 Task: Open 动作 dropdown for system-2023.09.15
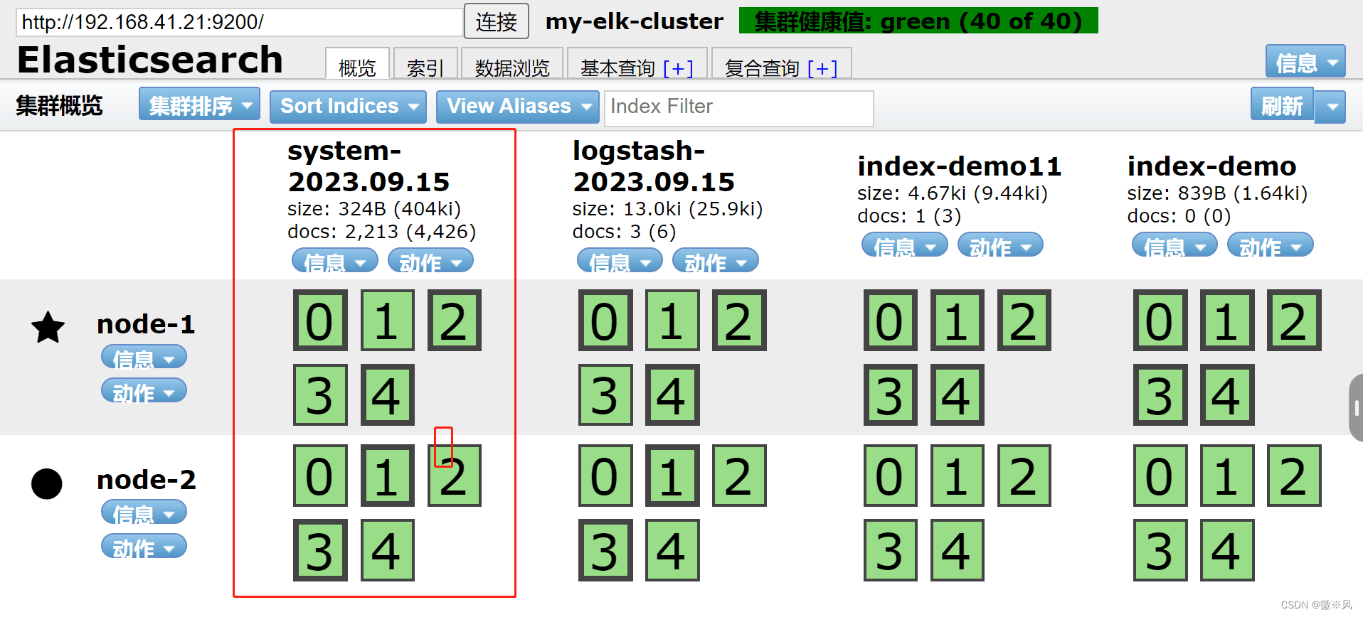430,261
